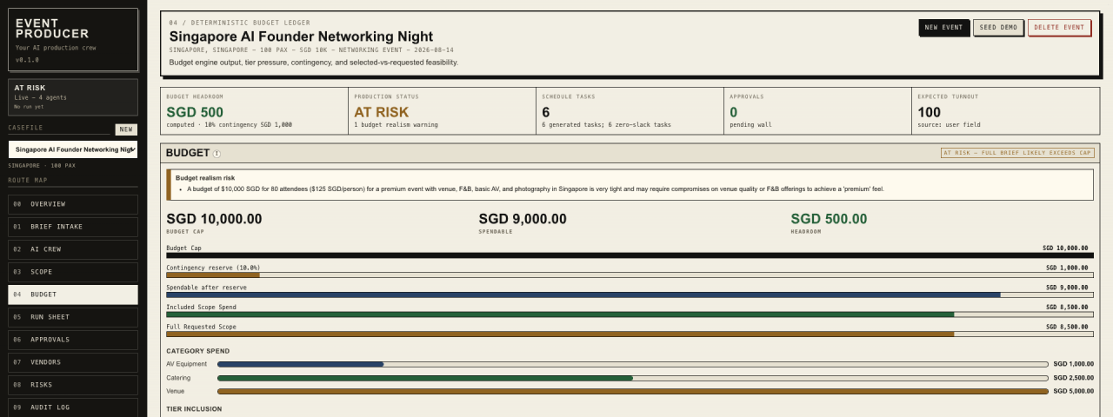Click the NEW EVENT button
Screen dimensions: 1113x417
pyautogui.click(x=943, y=28)
